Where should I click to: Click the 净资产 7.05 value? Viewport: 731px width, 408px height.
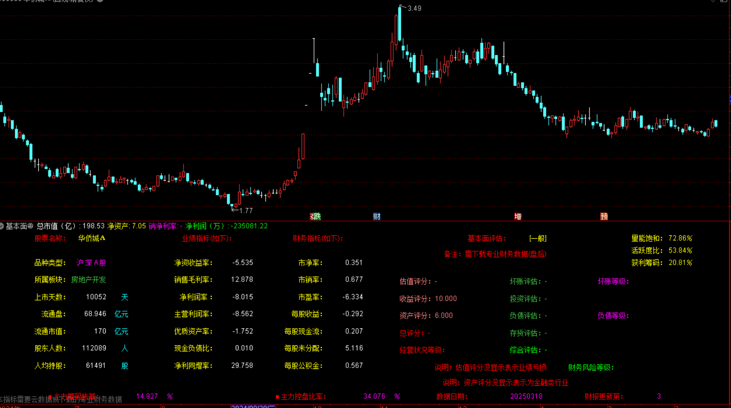139,226
